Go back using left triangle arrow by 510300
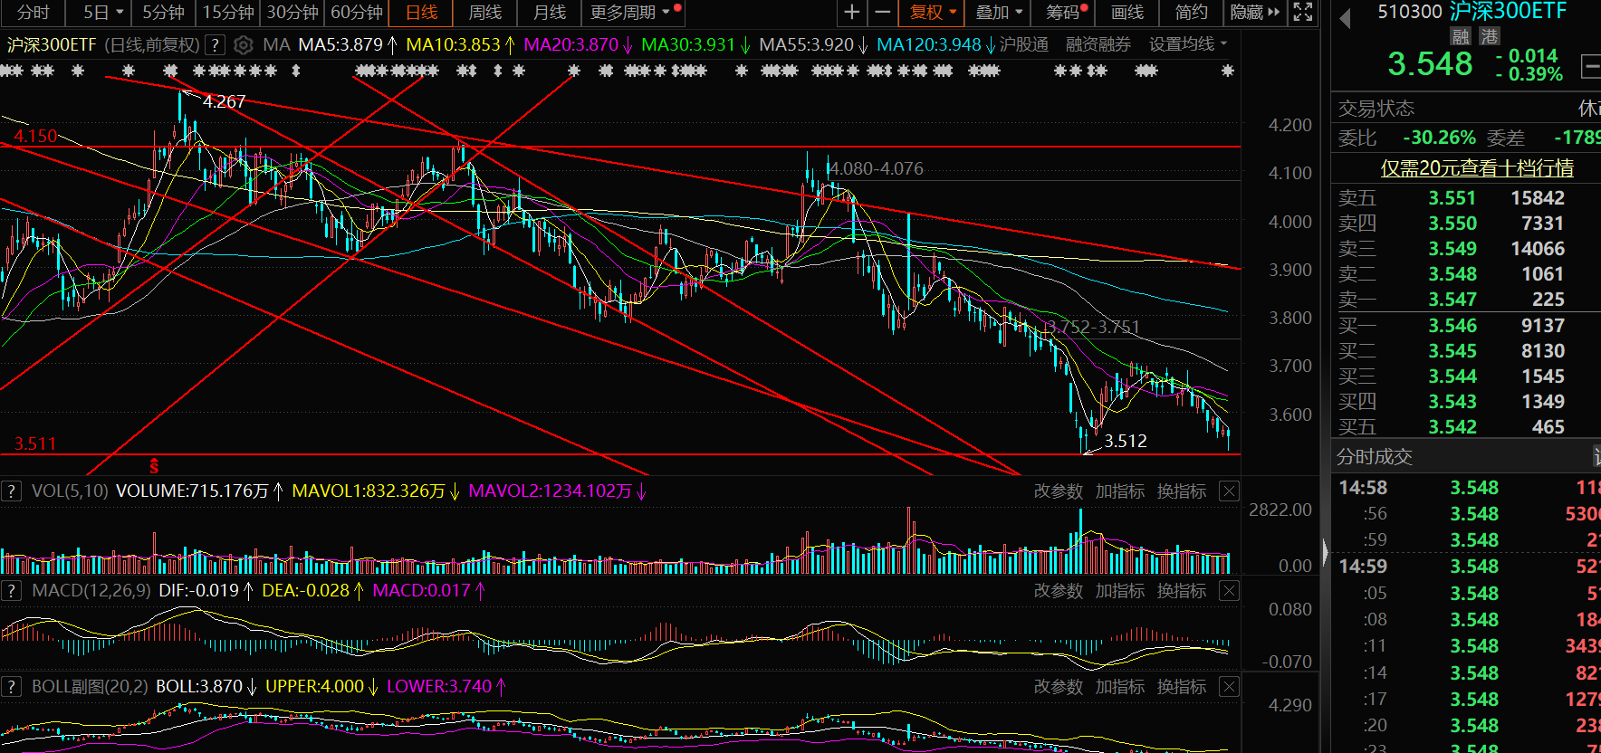This screenshot has height=753, width=1601. click(x=1345, y=17)
